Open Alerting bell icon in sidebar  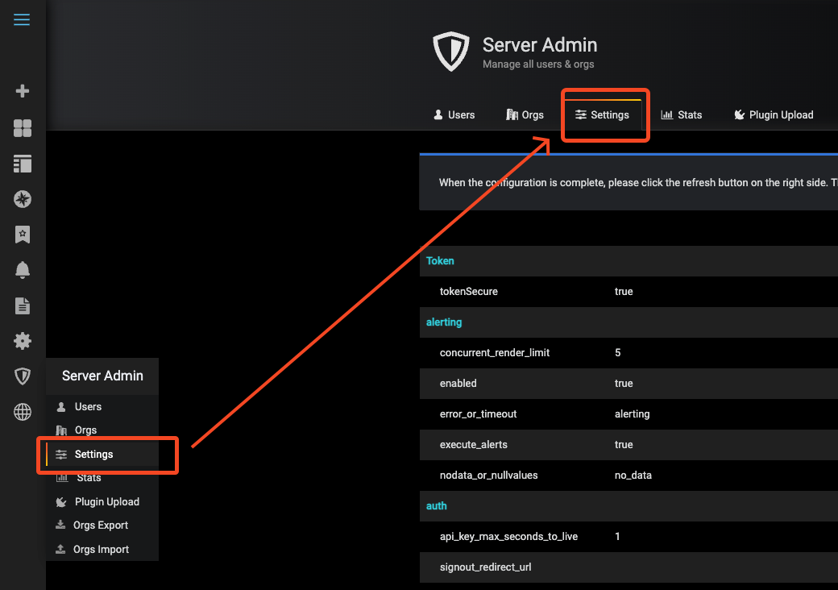[x=23, y=270]
